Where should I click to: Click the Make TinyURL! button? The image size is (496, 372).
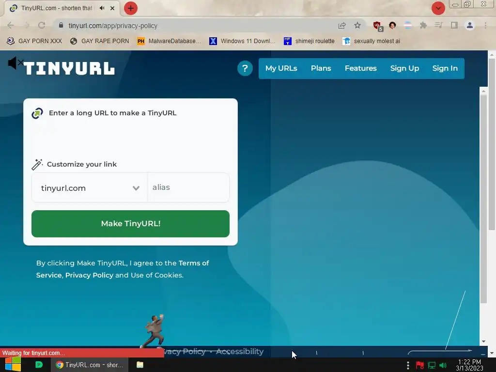tap(130, 224)
